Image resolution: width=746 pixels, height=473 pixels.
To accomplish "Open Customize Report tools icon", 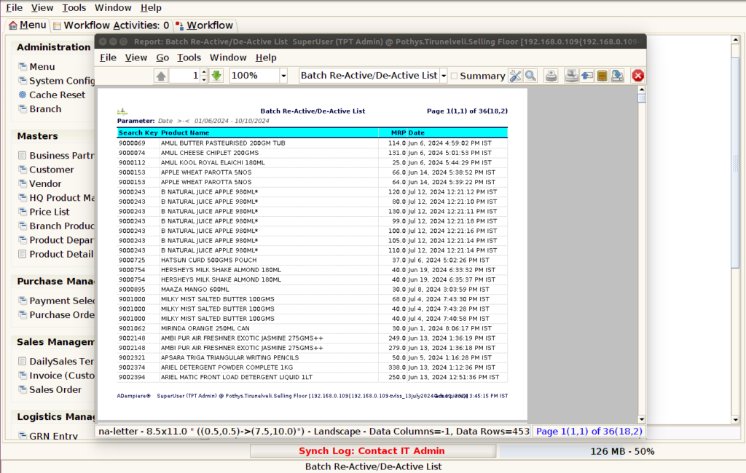I will point(515,76).
